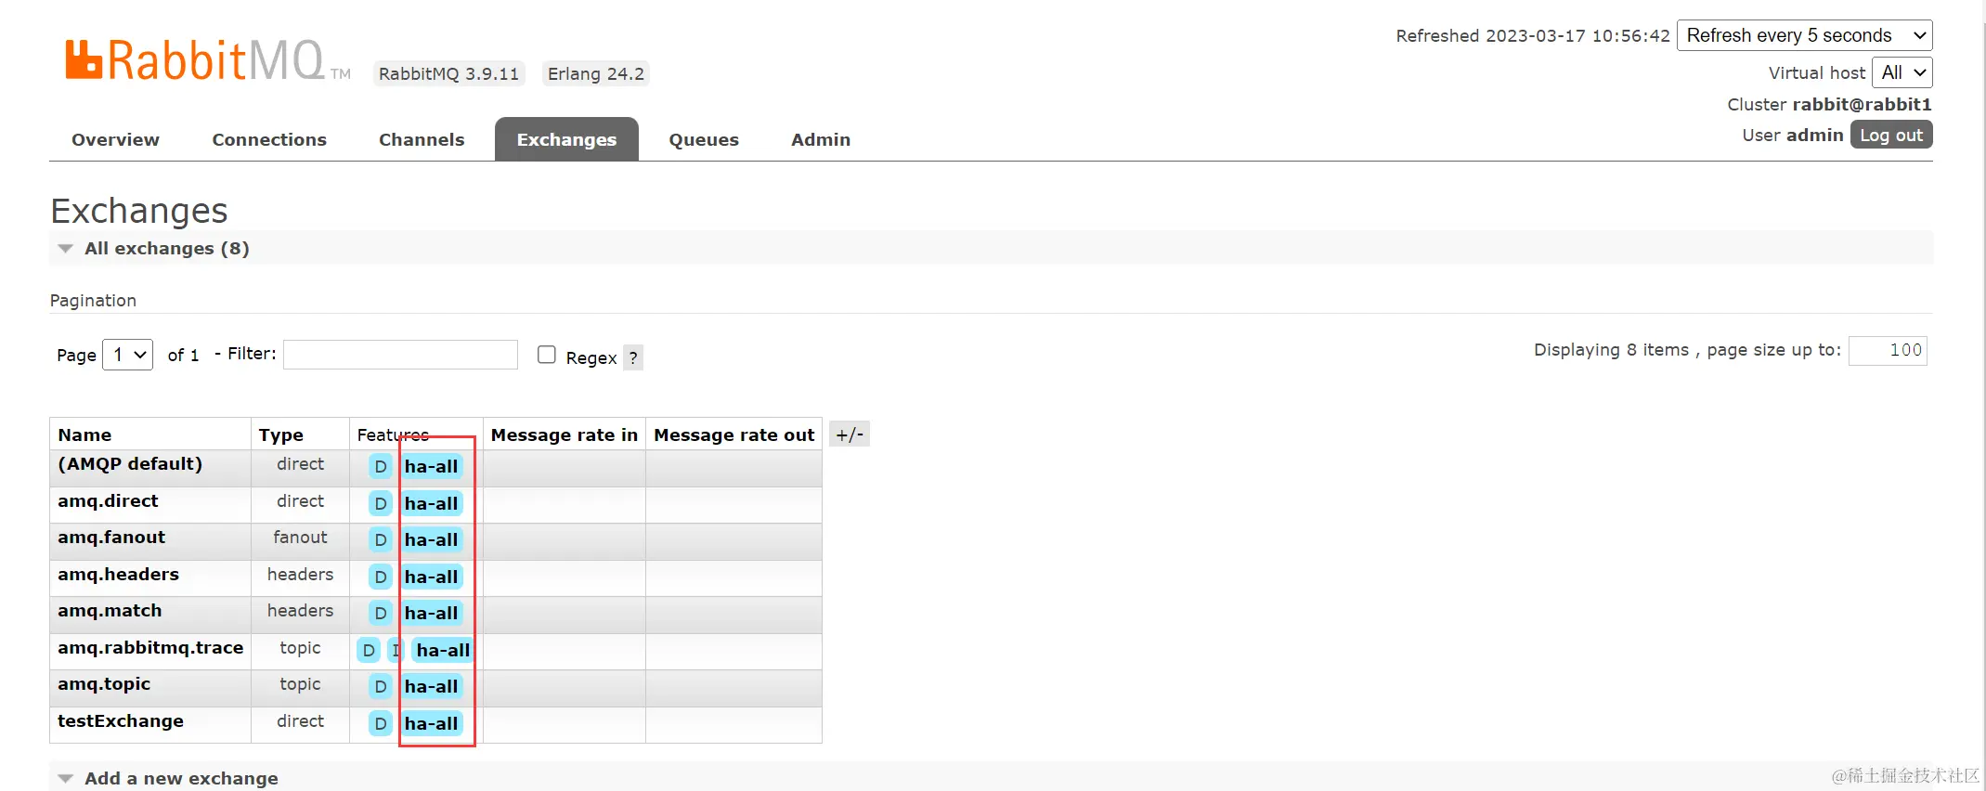Open the testExchange exchange link
Viewport: 1986px width, 791px height.
pos(121,720)
